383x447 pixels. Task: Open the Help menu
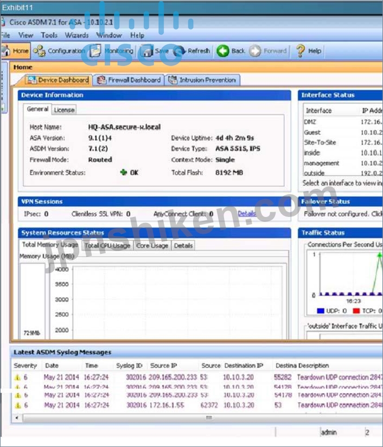(x=137, y=35)
